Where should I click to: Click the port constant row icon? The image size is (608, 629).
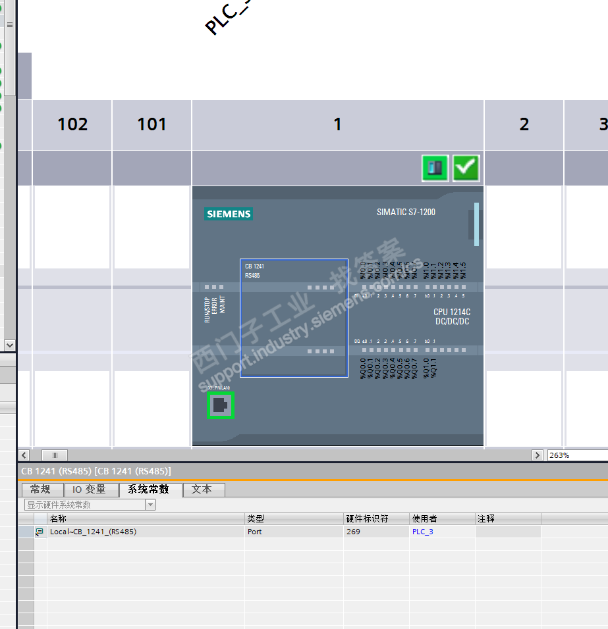click(40, 532)
